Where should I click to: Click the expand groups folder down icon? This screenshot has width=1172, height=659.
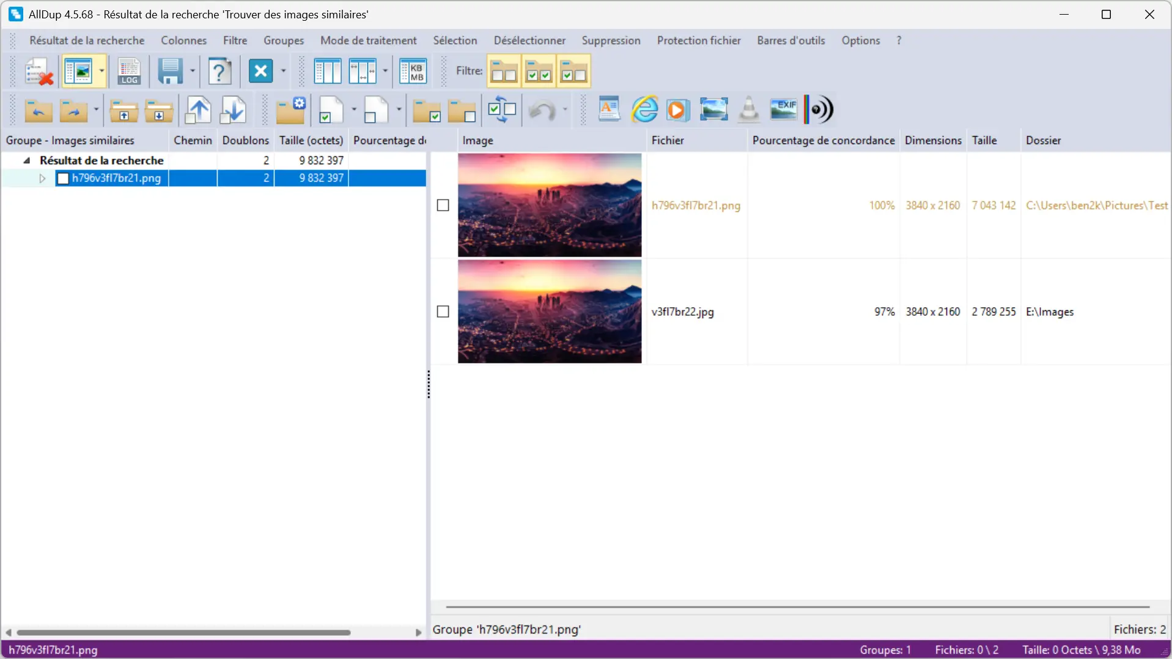pyautogui.click(x=159, y=111)
